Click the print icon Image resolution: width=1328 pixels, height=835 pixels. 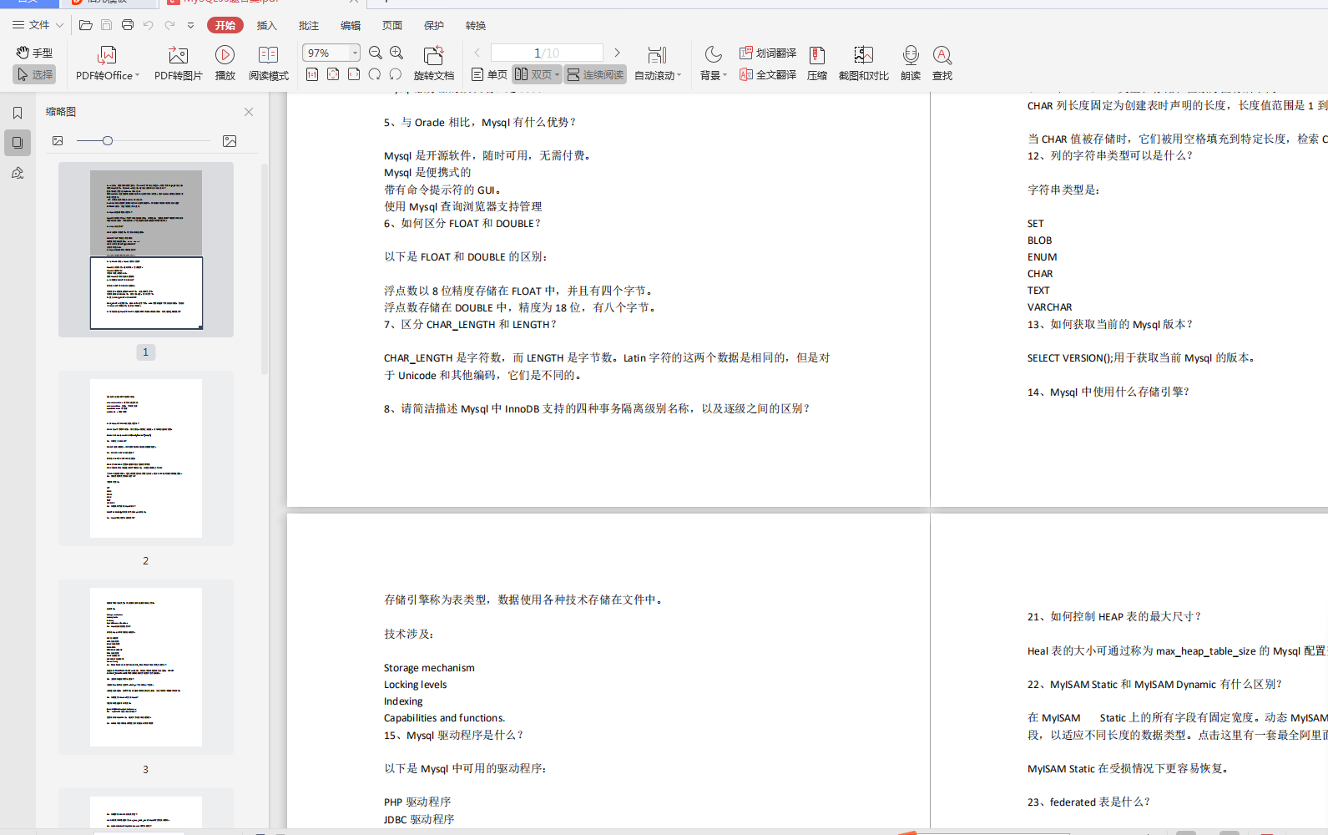128,25
